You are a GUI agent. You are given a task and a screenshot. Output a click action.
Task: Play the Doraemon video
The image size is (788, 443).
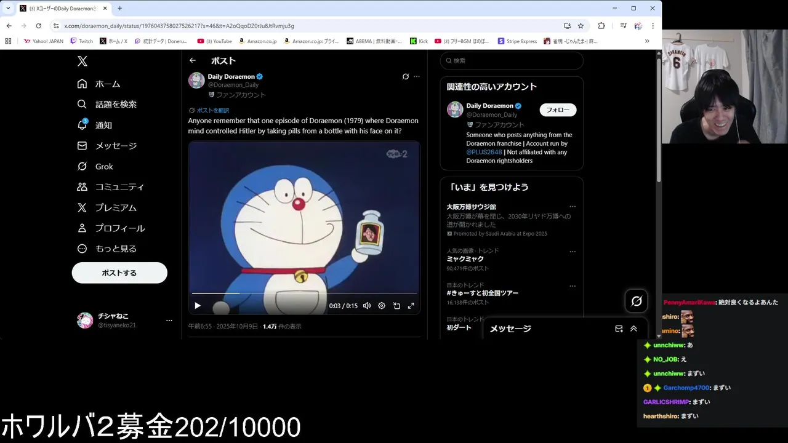click(198, 306)
